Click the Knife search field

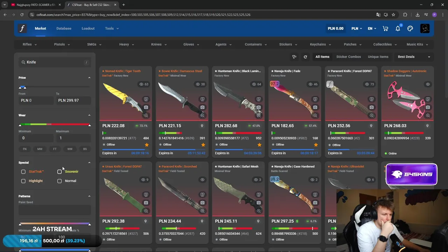(55, 62)
